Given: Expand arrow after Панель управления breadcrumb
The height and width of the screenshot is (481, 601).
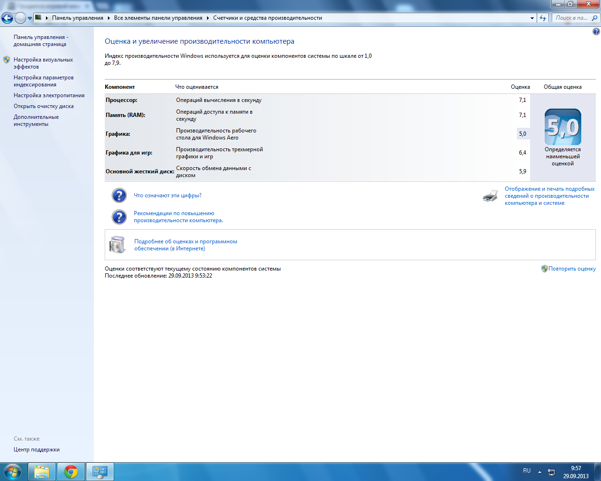Looking at the screenshot, I should click(108, 18).
